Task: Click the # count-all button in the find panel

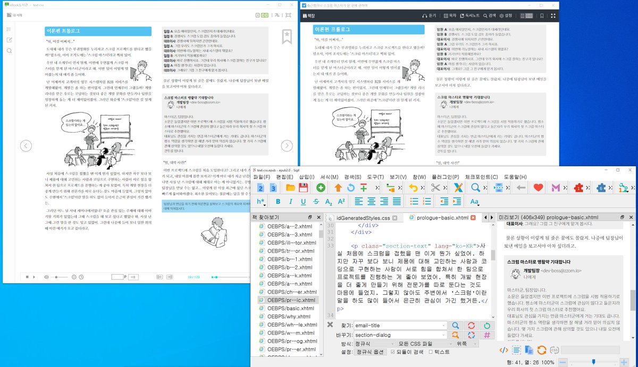Action: 486,335
